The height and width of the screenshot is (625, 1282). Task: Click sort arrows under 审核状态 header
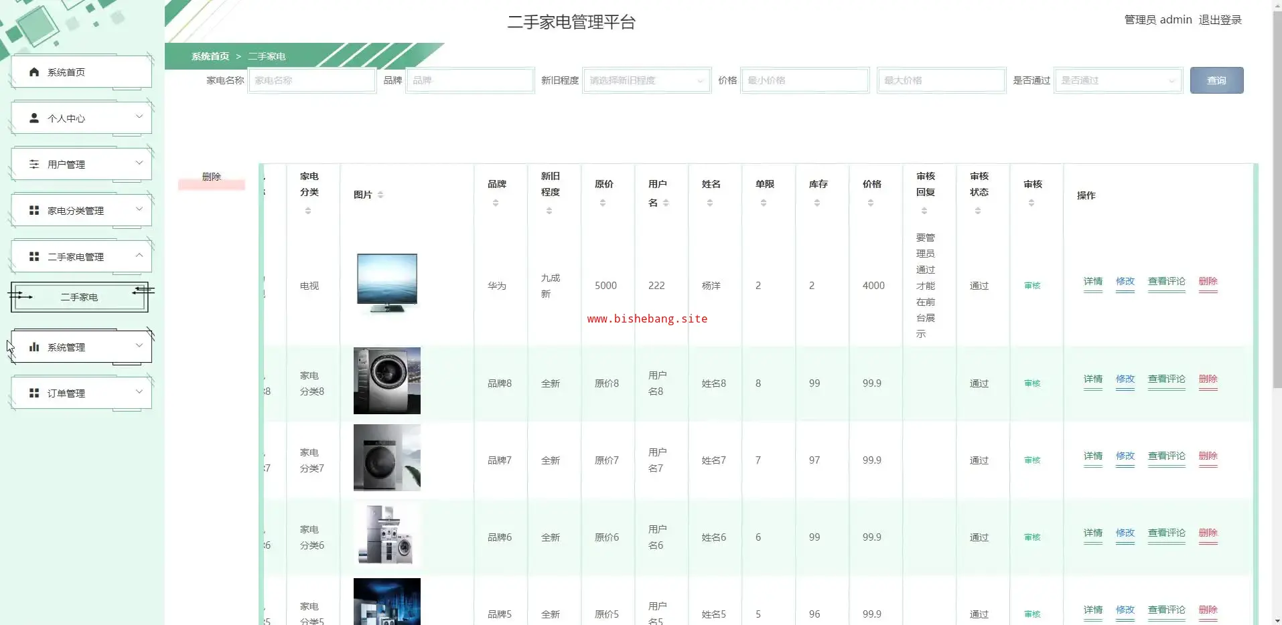pos(978,211)
